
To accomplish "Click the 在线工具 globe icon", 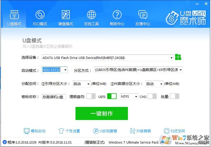I will (91, 14).
